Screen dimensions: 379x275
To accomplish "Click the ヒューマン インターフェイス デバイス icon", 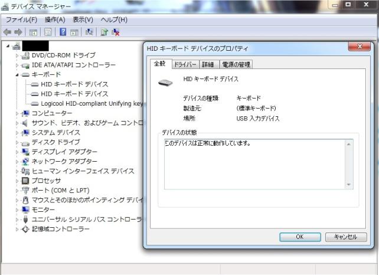I will (25, 171).
